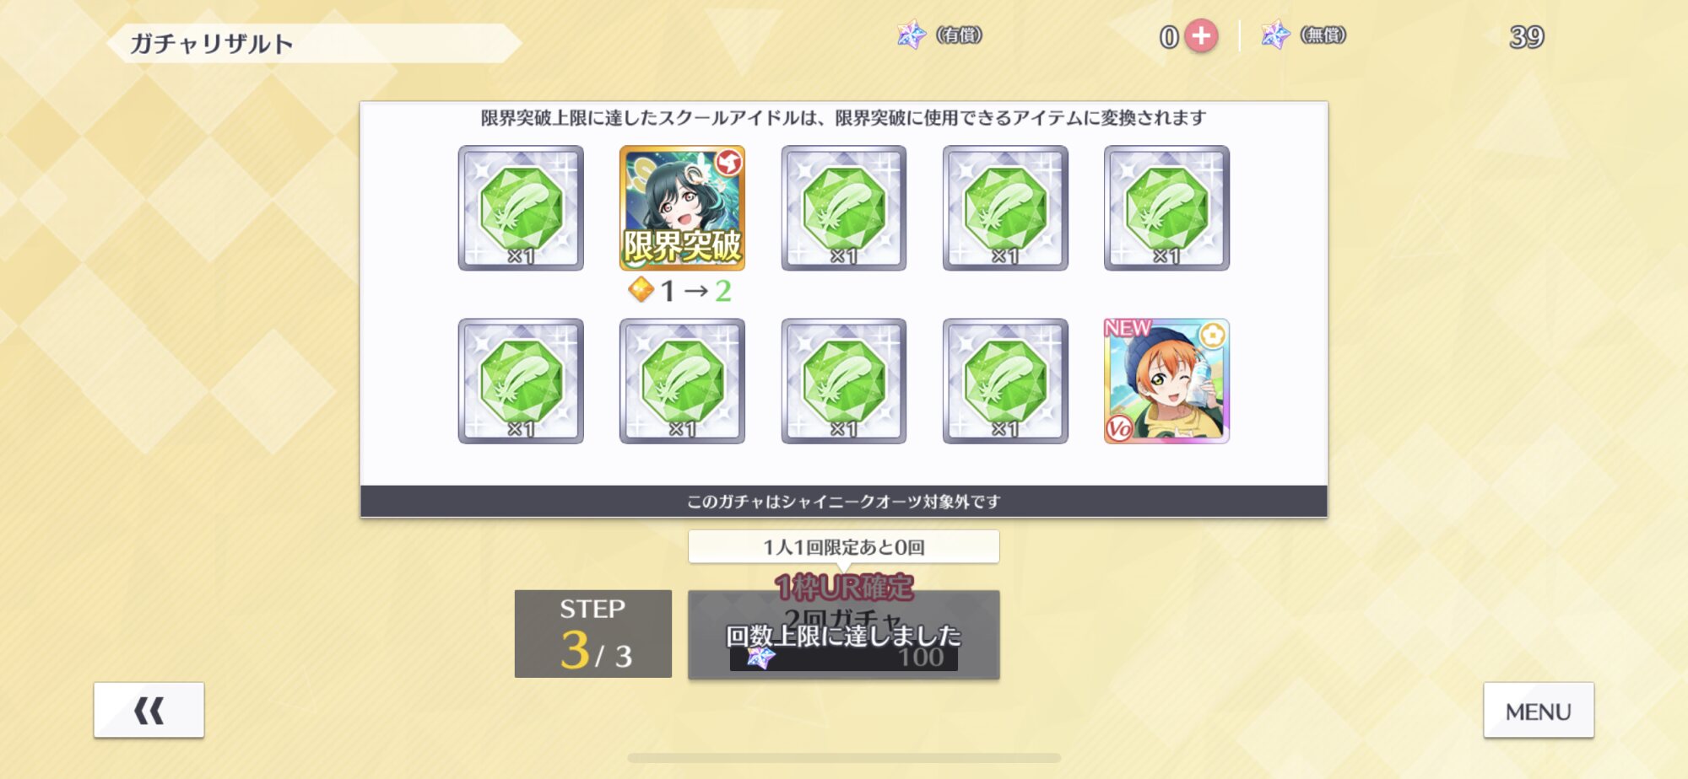Tap the limit break 1→2 level indicator

coord(680,291)
